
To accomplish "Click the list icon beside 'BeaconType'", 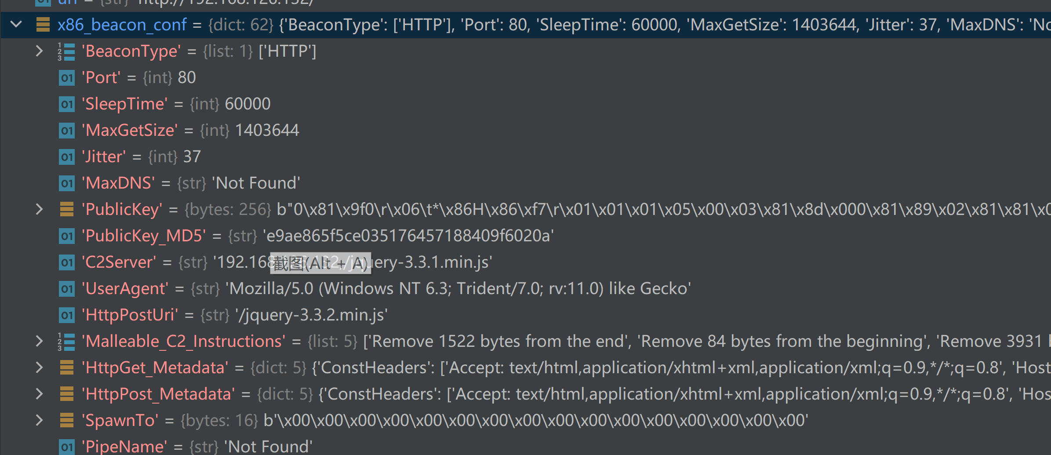I will [66, 51].
